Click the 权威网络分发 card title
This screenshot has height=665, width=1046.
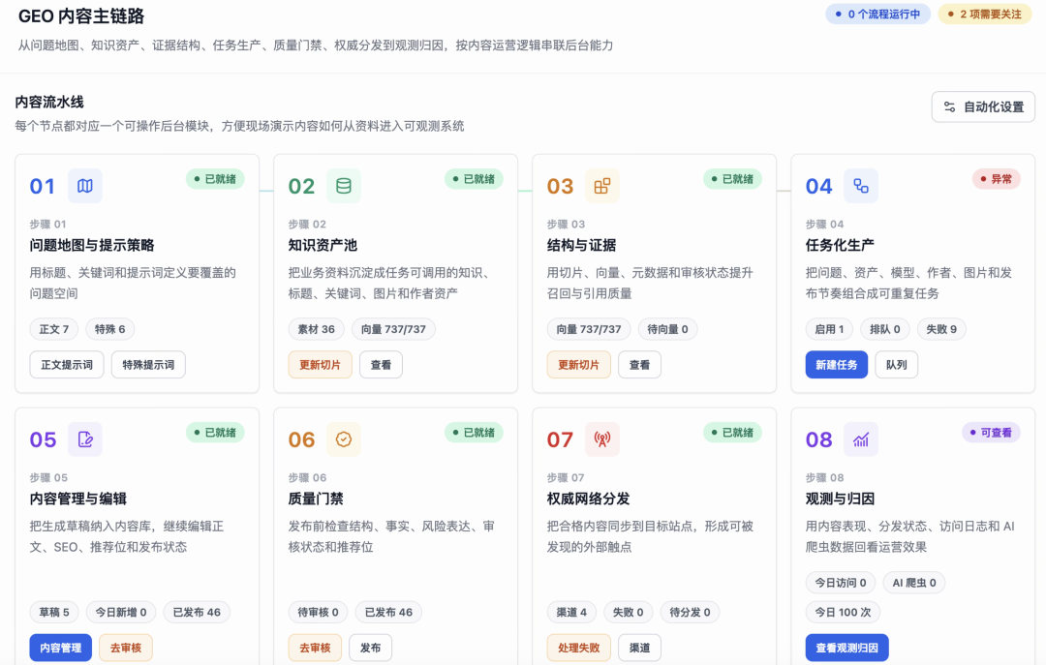(589, 499)
